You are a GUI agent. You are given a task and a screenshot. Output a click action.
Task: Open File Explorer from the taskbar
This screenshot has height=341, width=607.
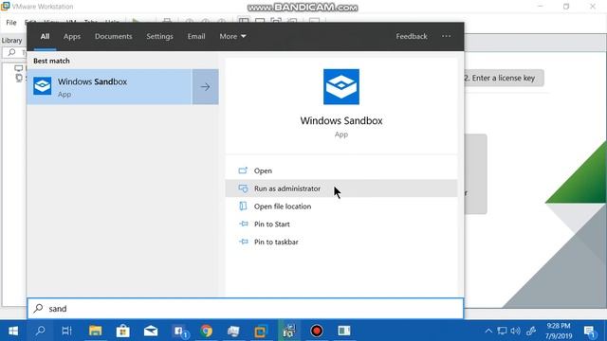95,331
